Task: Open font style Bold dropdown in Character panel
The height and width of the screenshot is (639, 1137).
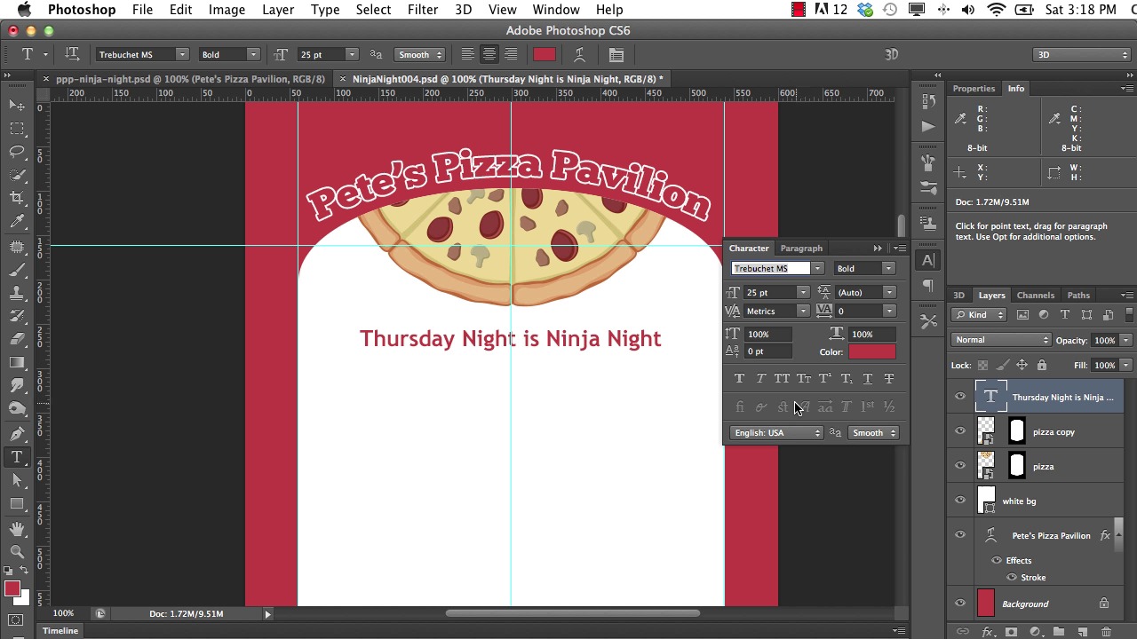Action: point(864,269)
